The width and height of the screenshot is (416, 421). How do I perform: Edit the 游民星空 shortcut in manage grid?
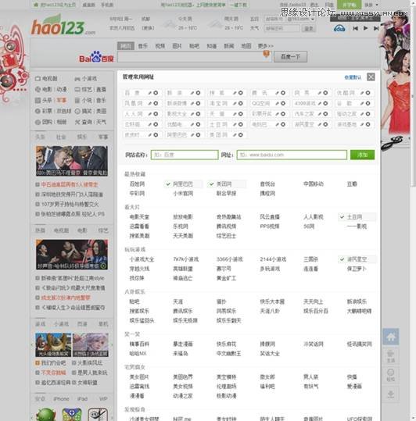tap(320, 125)
